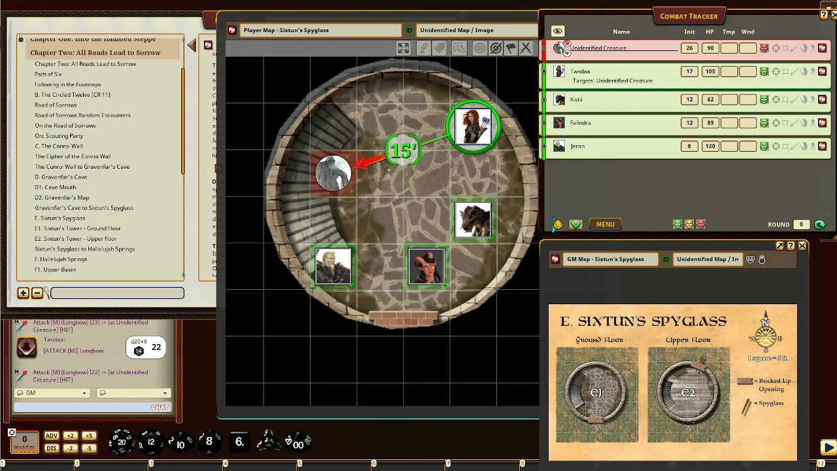Click the friend faction icon on Falindra row
This screenshot has width=837, height=471.
[x=764, y=122]
